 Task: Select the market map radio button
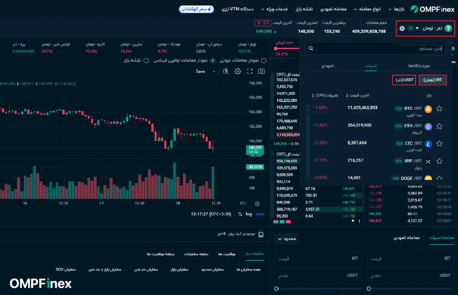[x=146, y=60]
